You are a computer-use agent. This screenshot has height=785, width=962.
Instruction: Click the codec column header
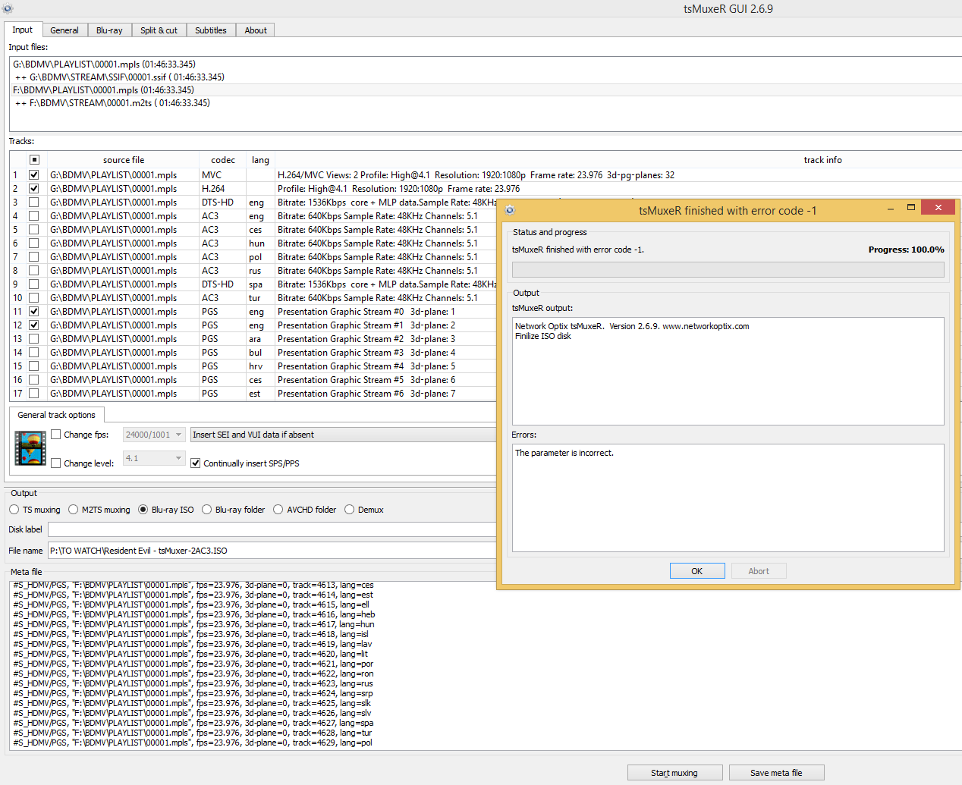coord(223,160)
